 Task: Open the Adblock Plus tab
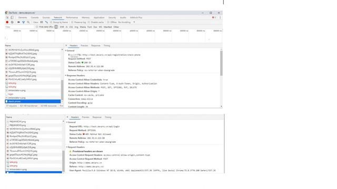136,17
